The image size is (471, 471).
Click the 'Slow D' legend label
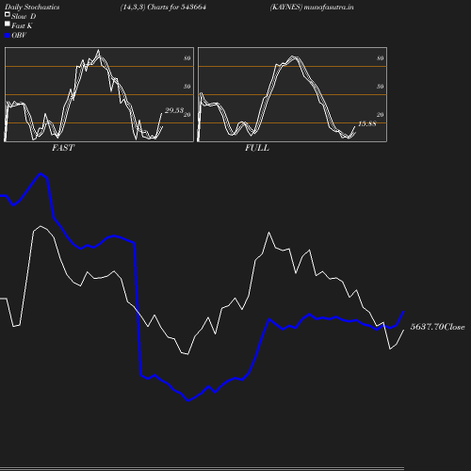click(24, 16)
